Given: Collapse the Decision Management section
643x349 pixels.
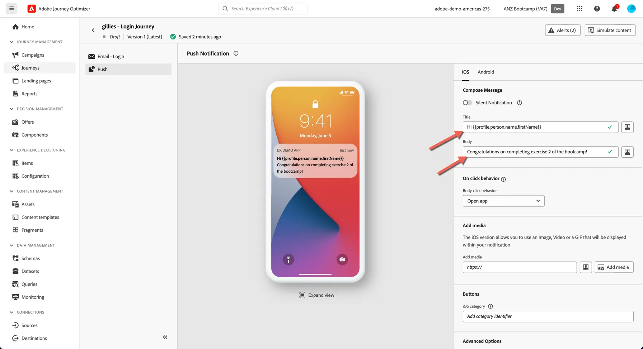Looking at the screenshot, I should pyautogui.click(x=11, y=109).
